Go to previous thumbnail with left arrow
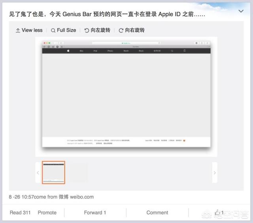The width and height of the screenshot is (253, 223). (38, 173)
